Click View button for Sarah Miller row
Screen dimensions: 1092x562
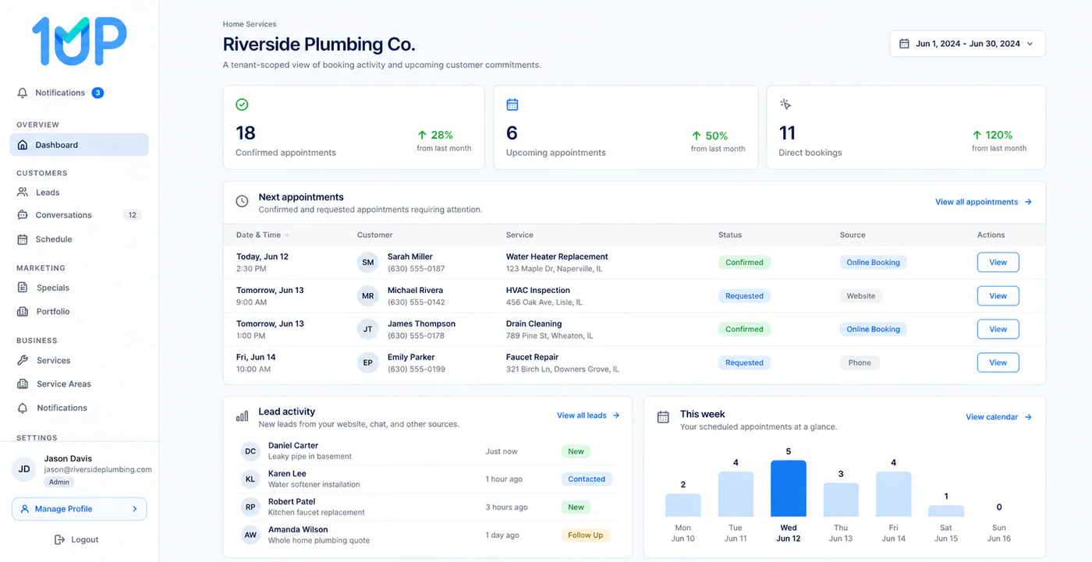998,263
